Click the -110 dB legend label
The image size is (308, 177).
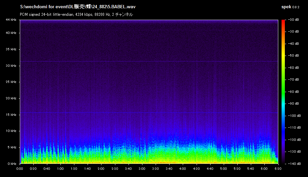(294, 128)
